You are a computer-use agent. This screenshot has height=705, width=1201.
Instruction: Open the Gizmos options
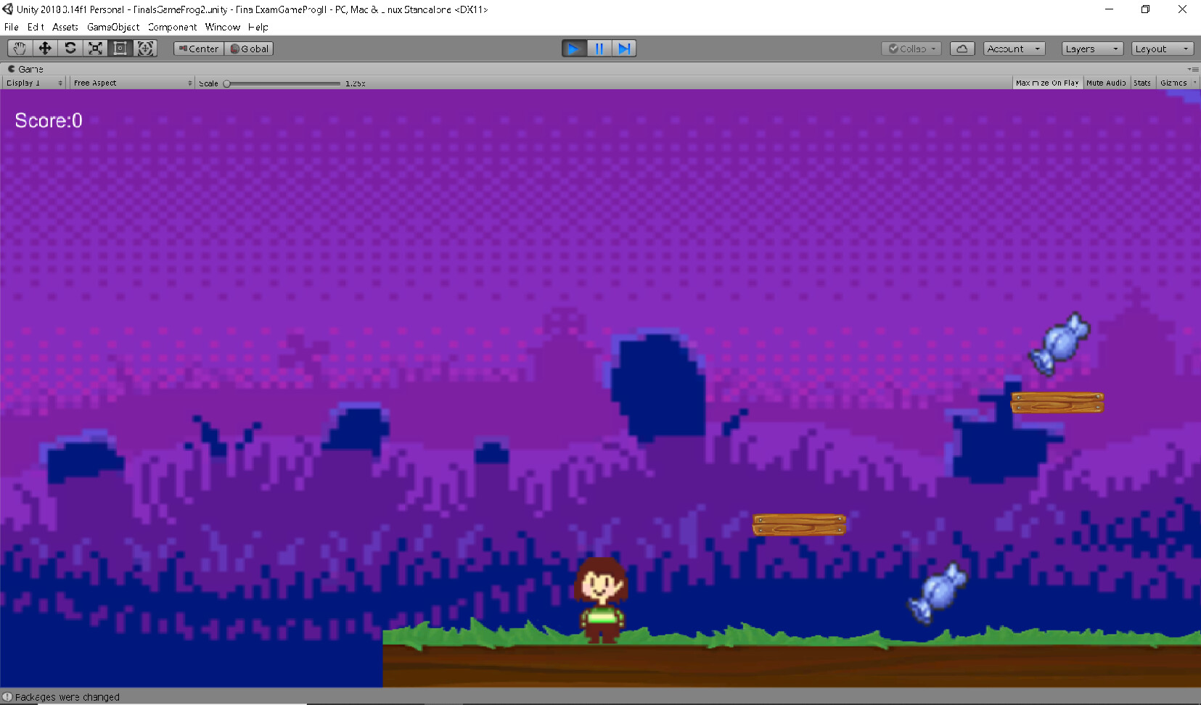[1176, 82]
